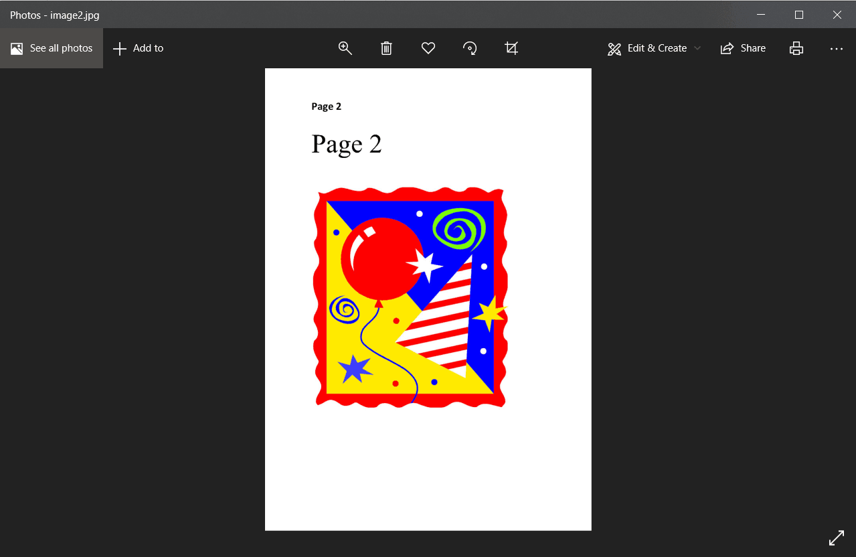Zoom into the photo using the magnifier icon
This screenshot has height=557, width=856.
pyautogui.click(x=345, y=48)
